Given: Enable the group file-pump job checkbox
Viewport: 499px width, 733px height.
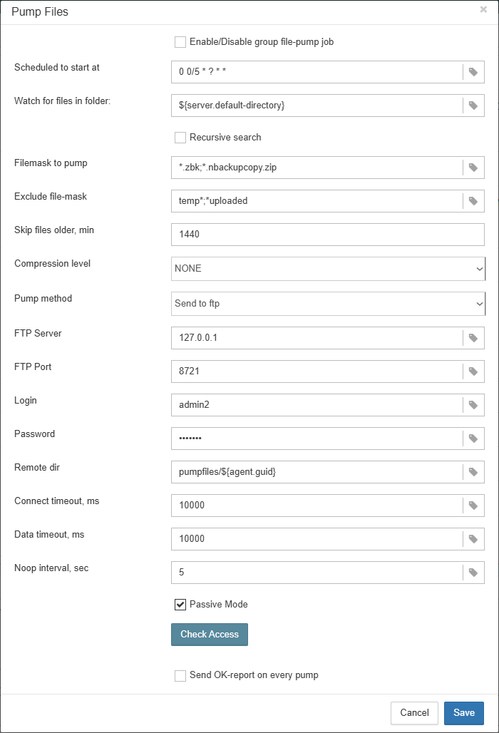Looking at the screenshot, I should (180, 42).
